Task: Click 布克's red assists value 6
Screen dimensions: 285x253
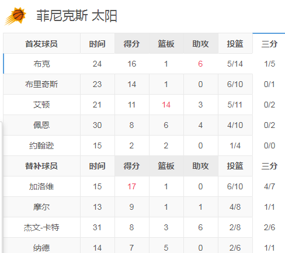Action: pos(200,64)
